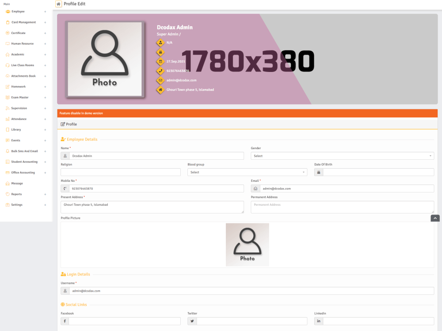This screenshot has width=442, height=331.
Task: Expand Certificate with its plus sign
Action: (45, 33)
